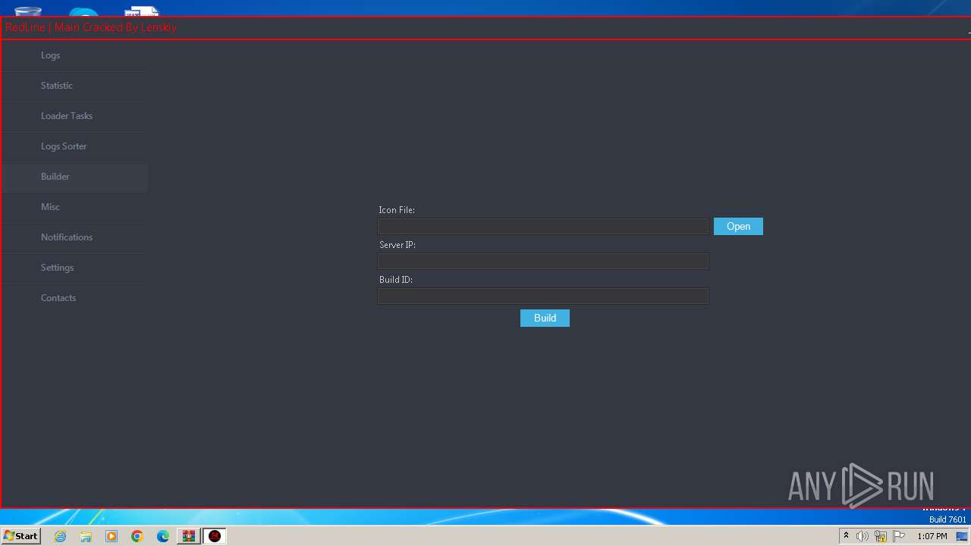Click the 1:07 PM taskbar clock

pos(932,536)
